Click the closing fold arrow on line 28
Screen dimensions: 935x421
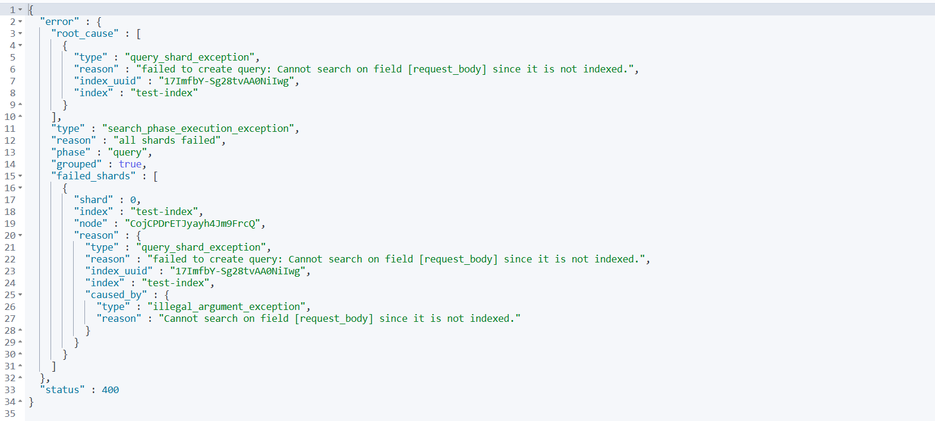pyautogui.click(x=20, y=331)
